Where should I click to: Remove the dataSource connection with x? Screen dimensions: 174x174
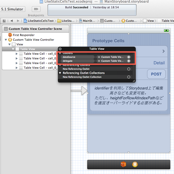[x=99, y=57]
